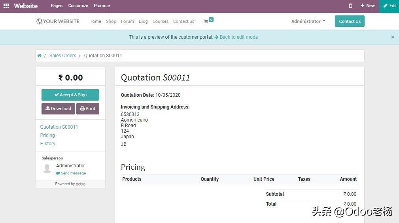Open the Customize menu

(78, 6)
